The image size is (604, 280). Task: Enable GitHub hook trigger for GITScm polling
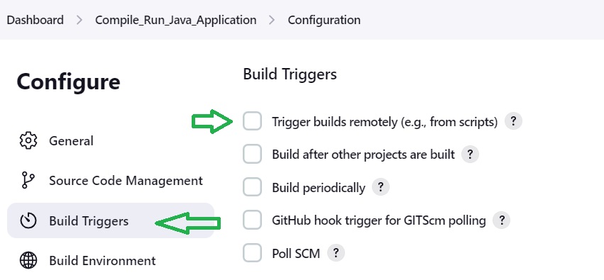click(252, 220)
